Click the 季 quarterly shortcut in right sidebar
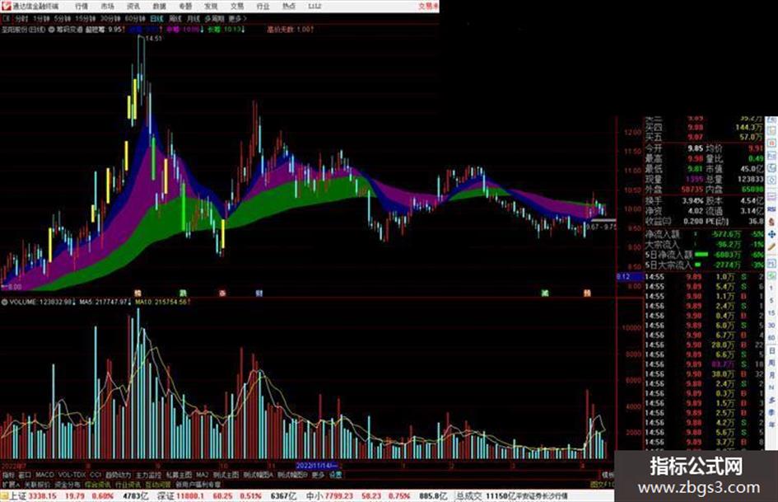This screenshot has width=778, height=502. point(771,412)
